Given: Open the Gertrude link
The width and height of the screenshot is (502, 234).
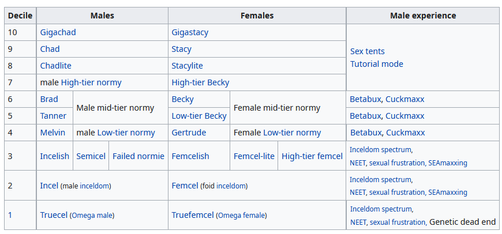Looking at the screenshot, I should point(189,133).
